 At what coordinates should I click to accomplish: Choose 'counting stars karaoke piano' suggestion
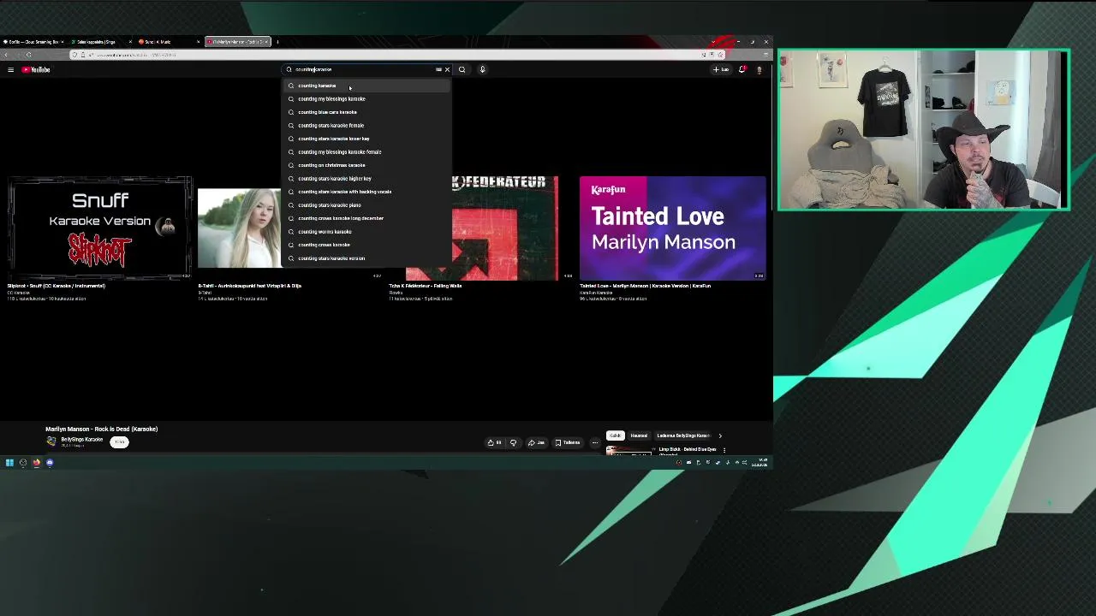pyautogui.click(x=366, y=204)
